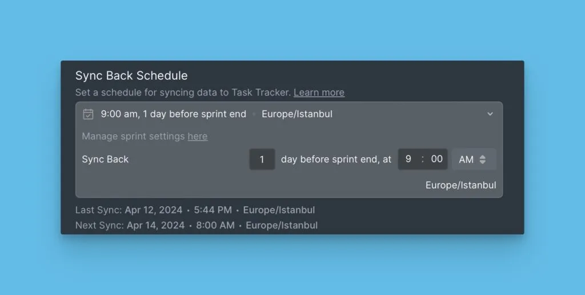Screen dimensions: 585x295
Task: Click the timezone label below the time fields
Action: pyautogui.click(x=460, y=185)
